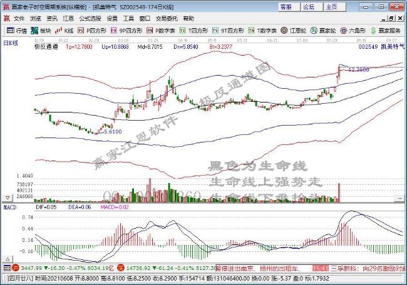Select the 9T四方形 tool
The height and width of the screenshot is (285, 407).
(x=228, y=31)
